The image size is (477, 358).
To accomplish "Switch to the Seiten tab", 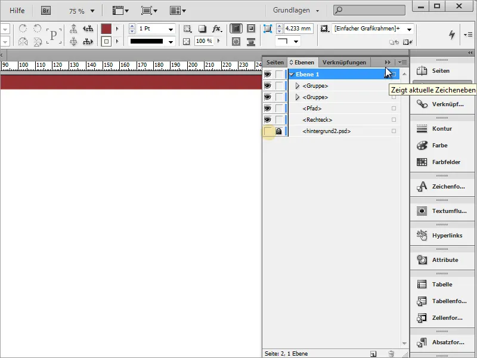I will click(275, 63).
